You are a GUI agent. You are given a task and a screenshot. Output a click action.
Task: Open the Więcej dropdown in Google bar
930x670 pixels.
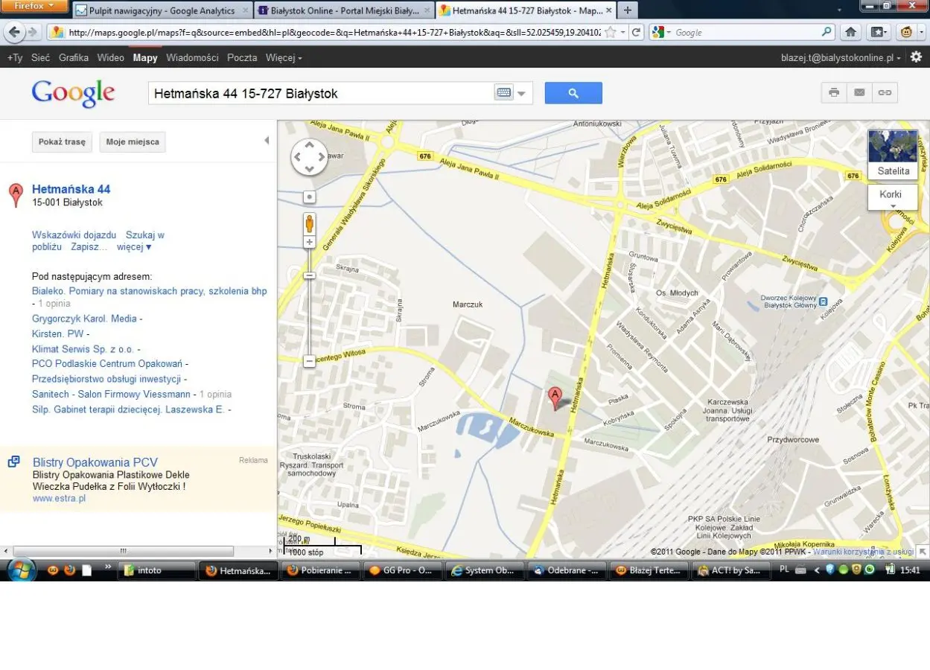tap(284, 57)
